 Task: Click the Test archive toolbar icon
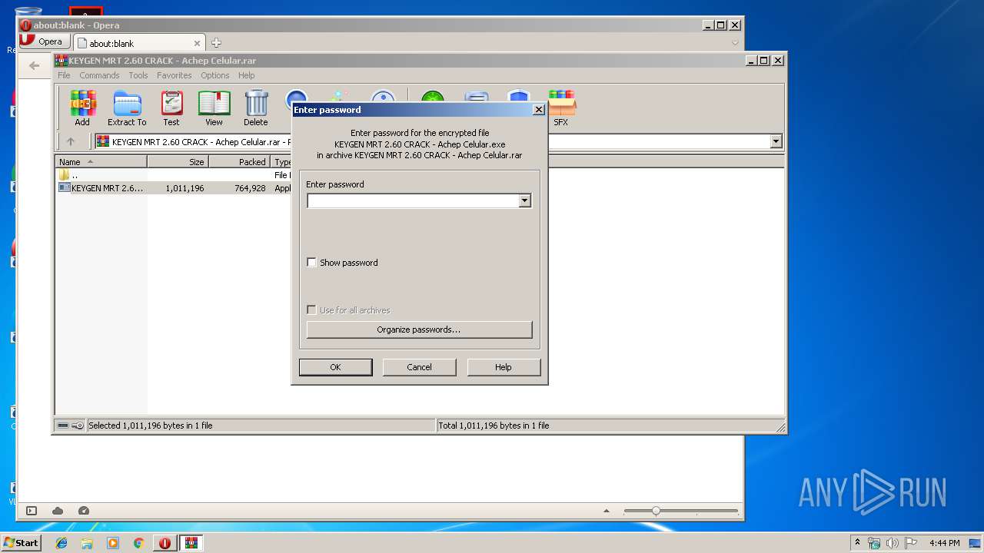tap(171, 108)
